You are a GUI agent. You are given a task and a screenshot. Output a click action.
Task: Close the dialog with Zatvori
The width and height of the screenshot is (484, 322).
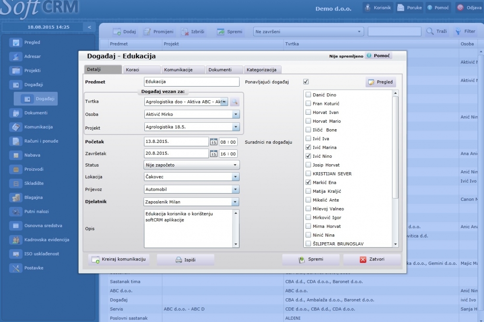tap(372, 260)
